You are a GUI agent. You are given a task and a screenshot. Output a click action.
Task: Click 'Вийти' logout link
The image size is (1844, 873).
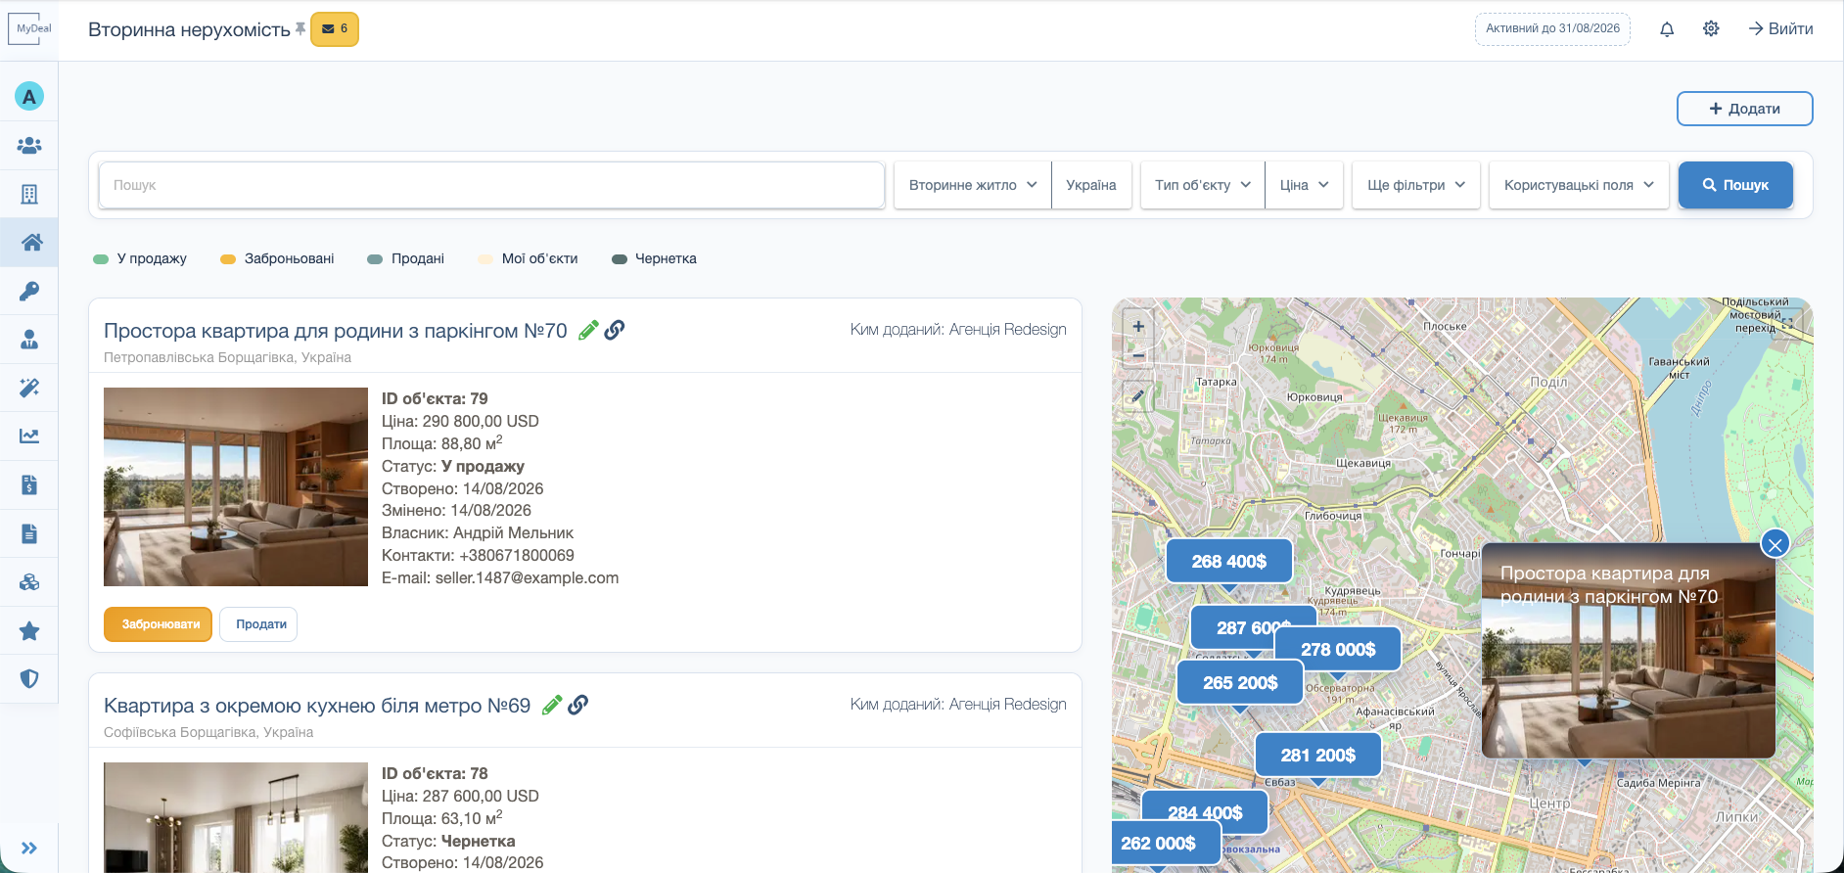(1780, 29)
